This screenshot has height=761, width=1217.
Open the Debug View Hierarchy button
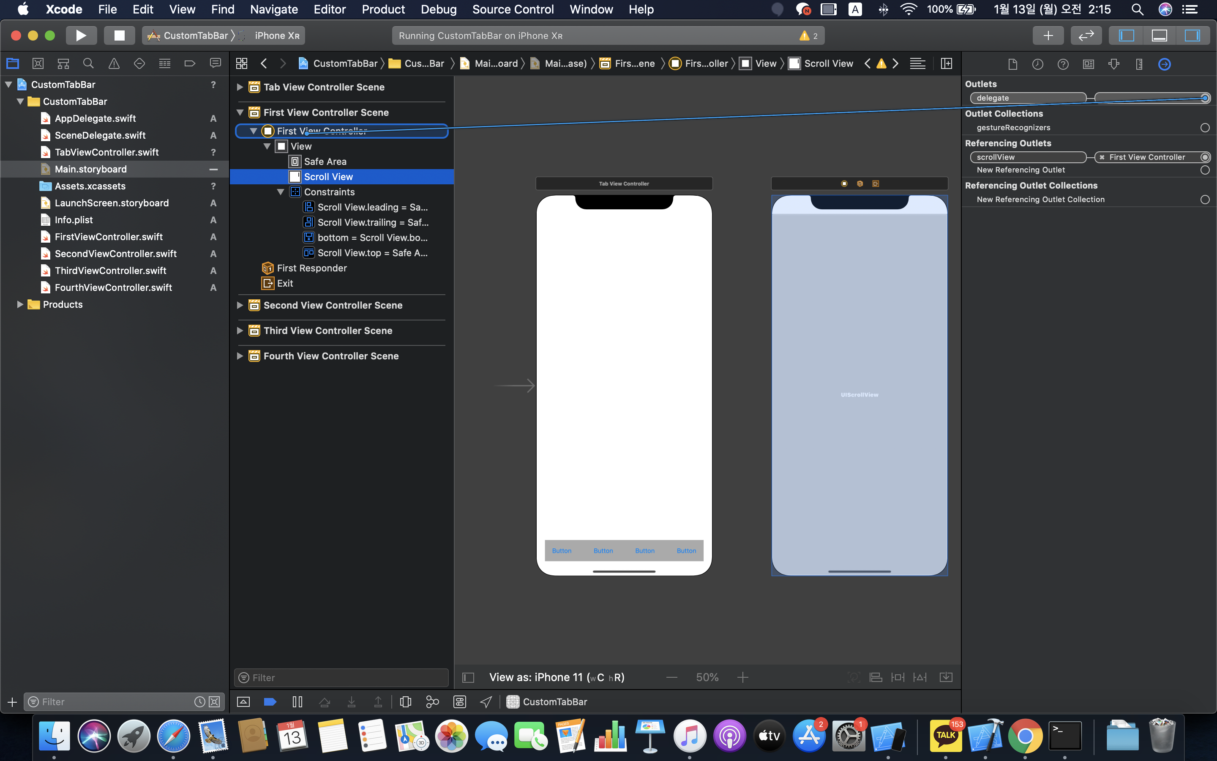405,702
